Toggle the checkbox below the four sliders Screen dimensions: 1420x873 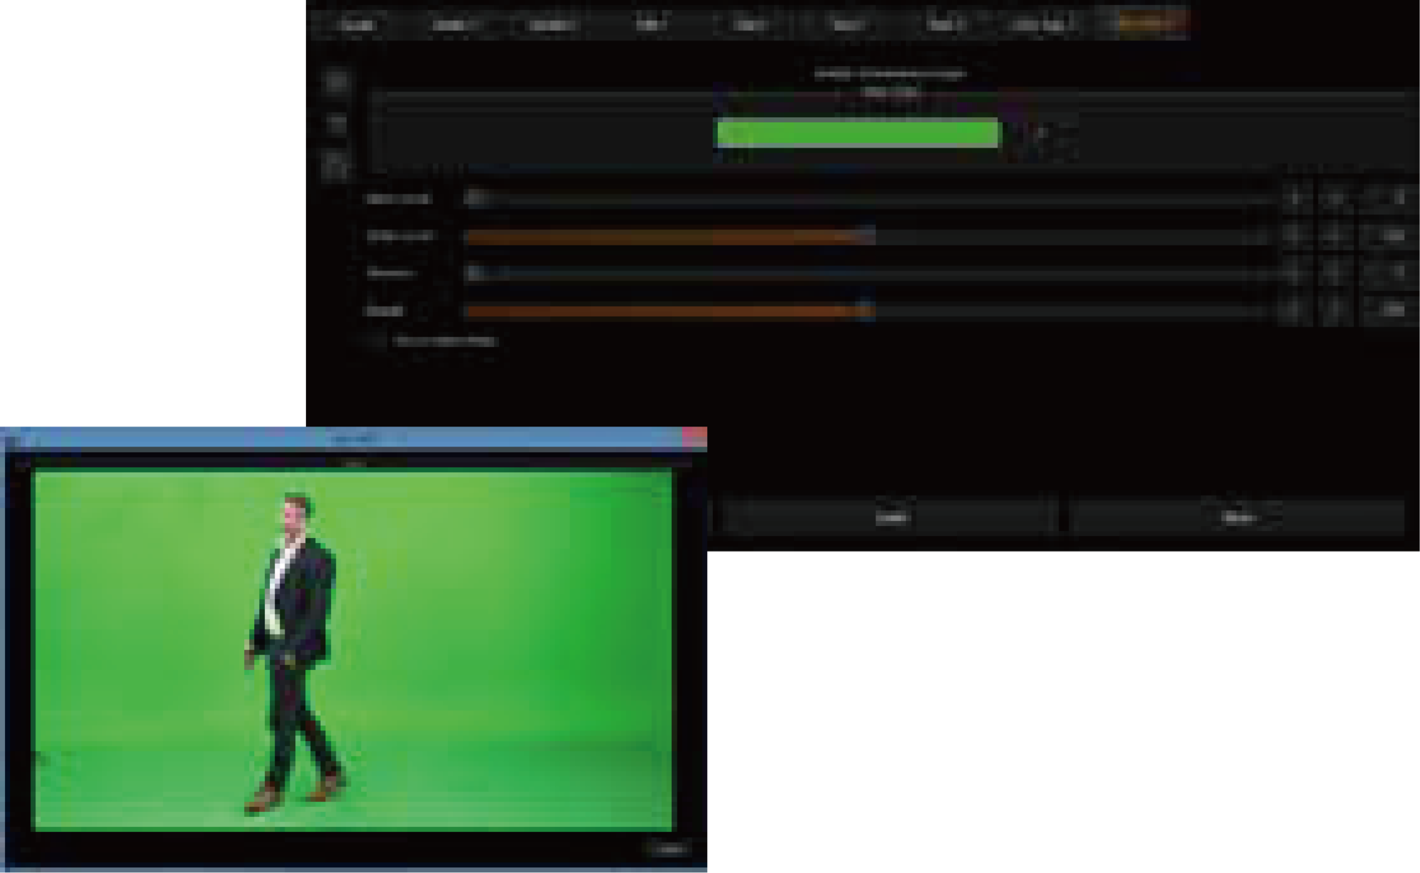point(375,341)
